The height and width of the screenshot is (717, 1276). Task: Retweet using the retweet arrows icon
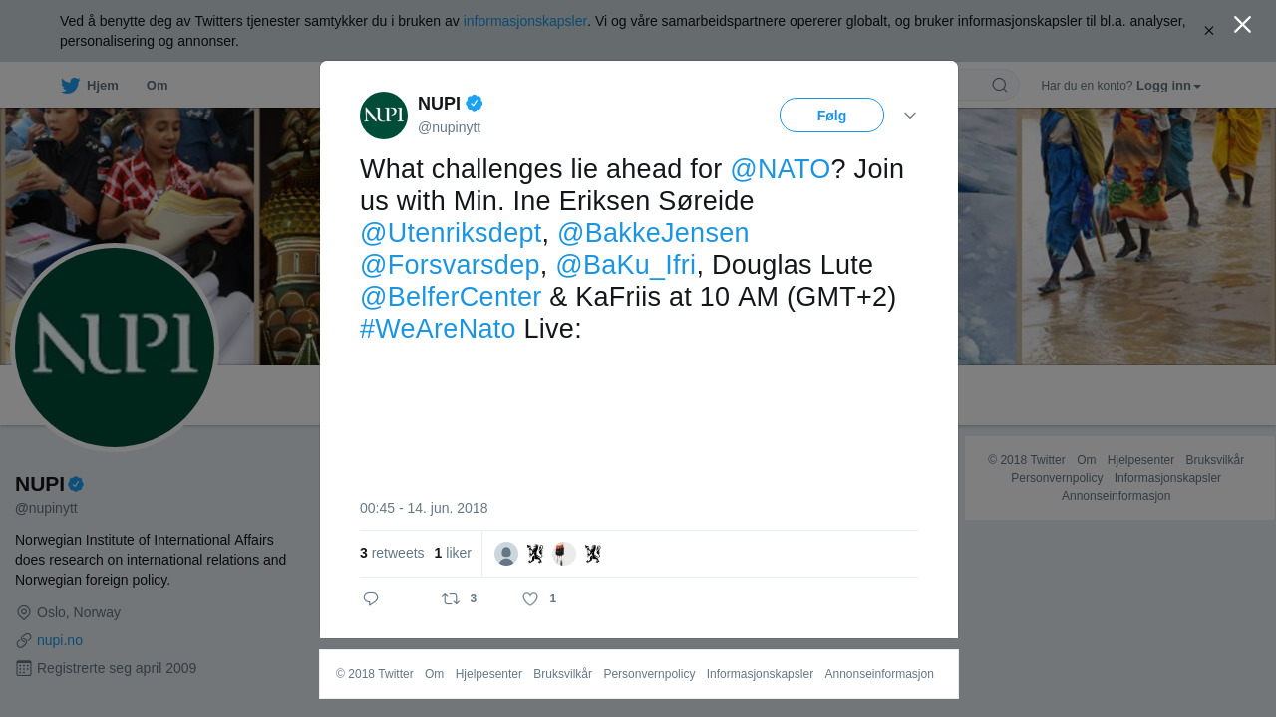[451, 598]
